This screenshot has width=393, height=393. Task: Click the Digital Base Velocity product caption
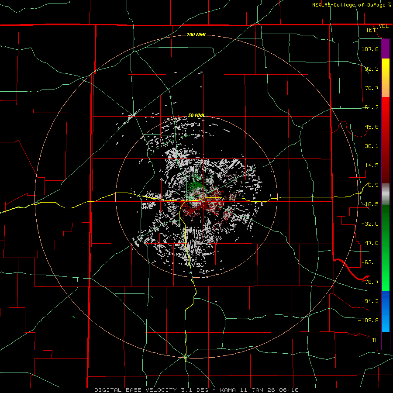coord(196,390)
